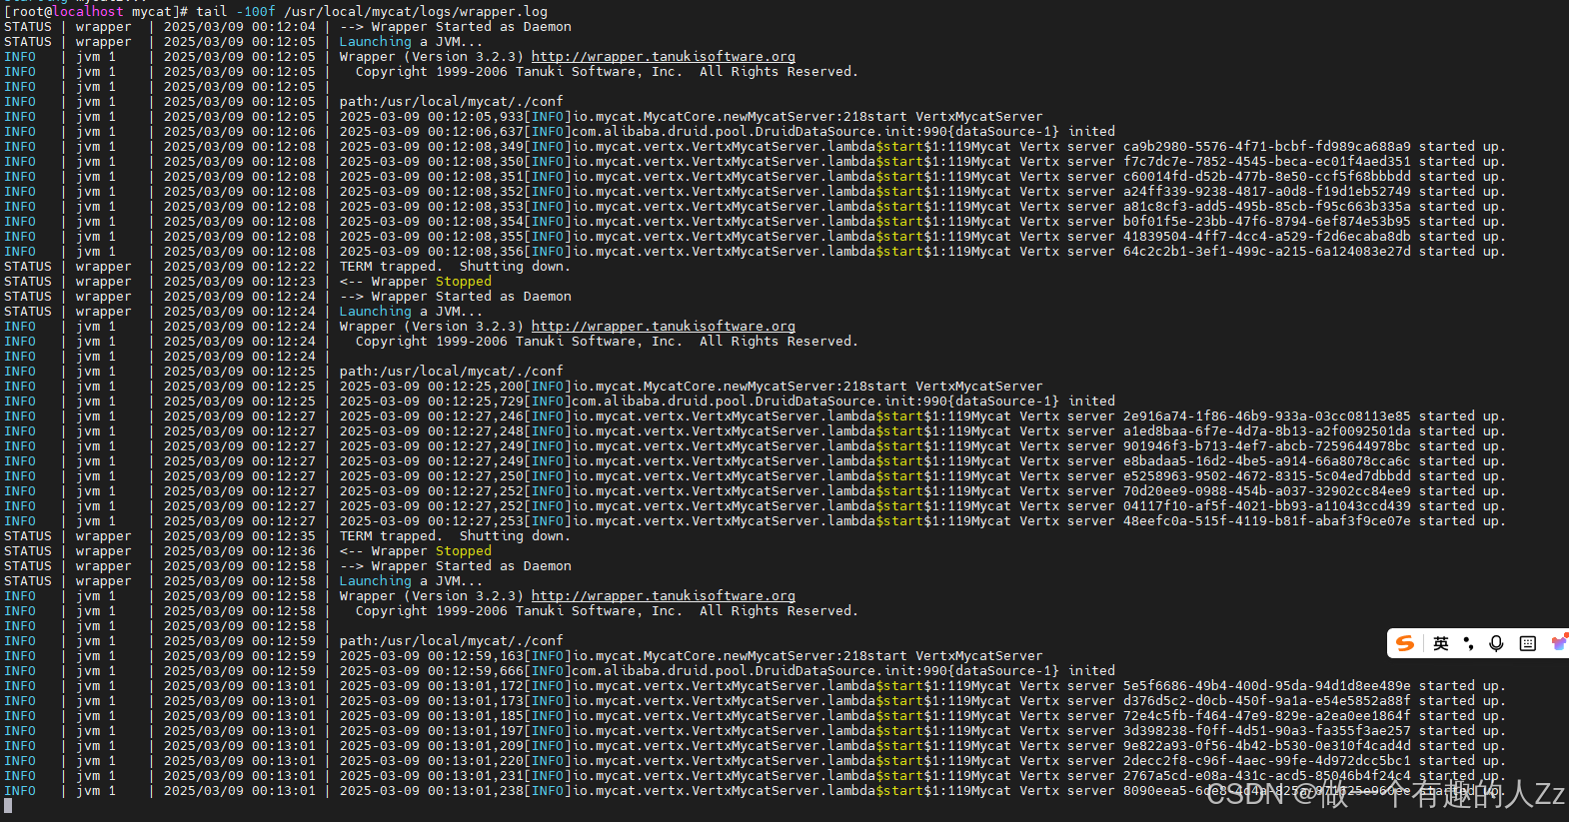
Task: Click the DruidDataSource inited line at 00:12:06,637
Action: [727, 132]
